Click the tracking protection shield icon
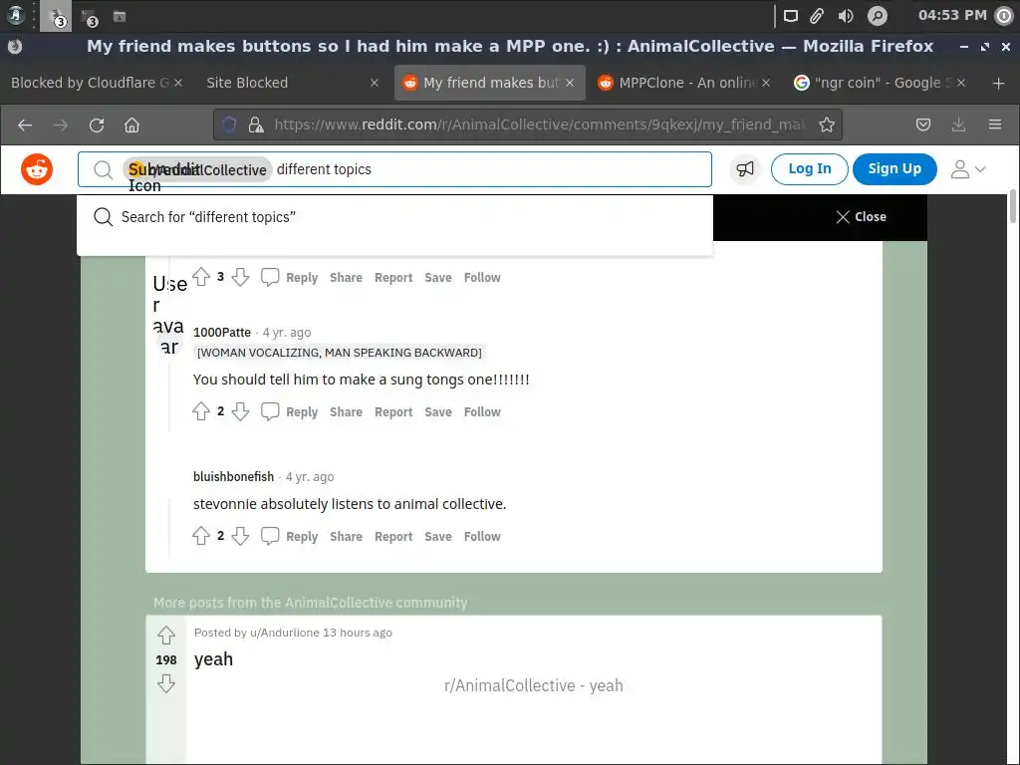 [x=229, y=125]
